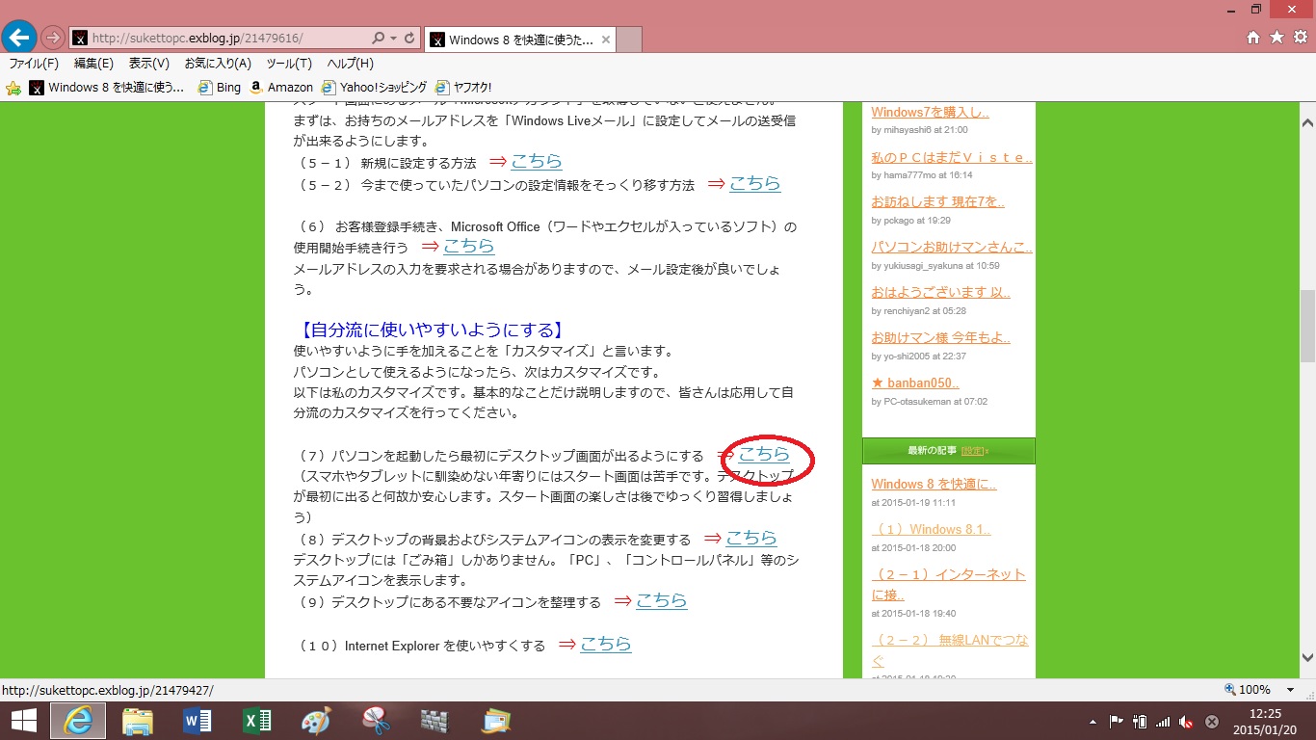Open こちら link for (6) お客様登録手続き
The image size is (1316, 740).
point(469,246)
